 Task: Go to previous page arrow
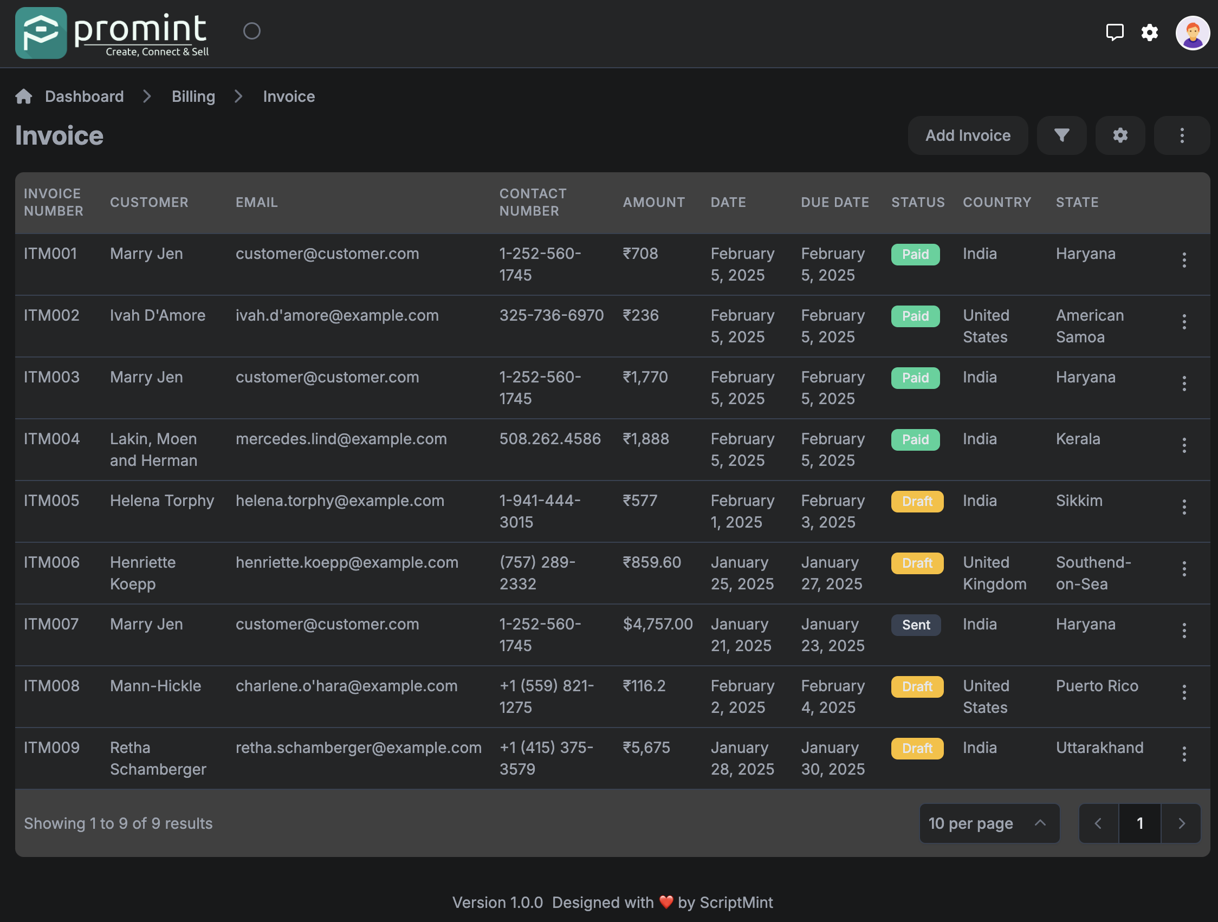pyautogui.click(x=1098, y=823)
